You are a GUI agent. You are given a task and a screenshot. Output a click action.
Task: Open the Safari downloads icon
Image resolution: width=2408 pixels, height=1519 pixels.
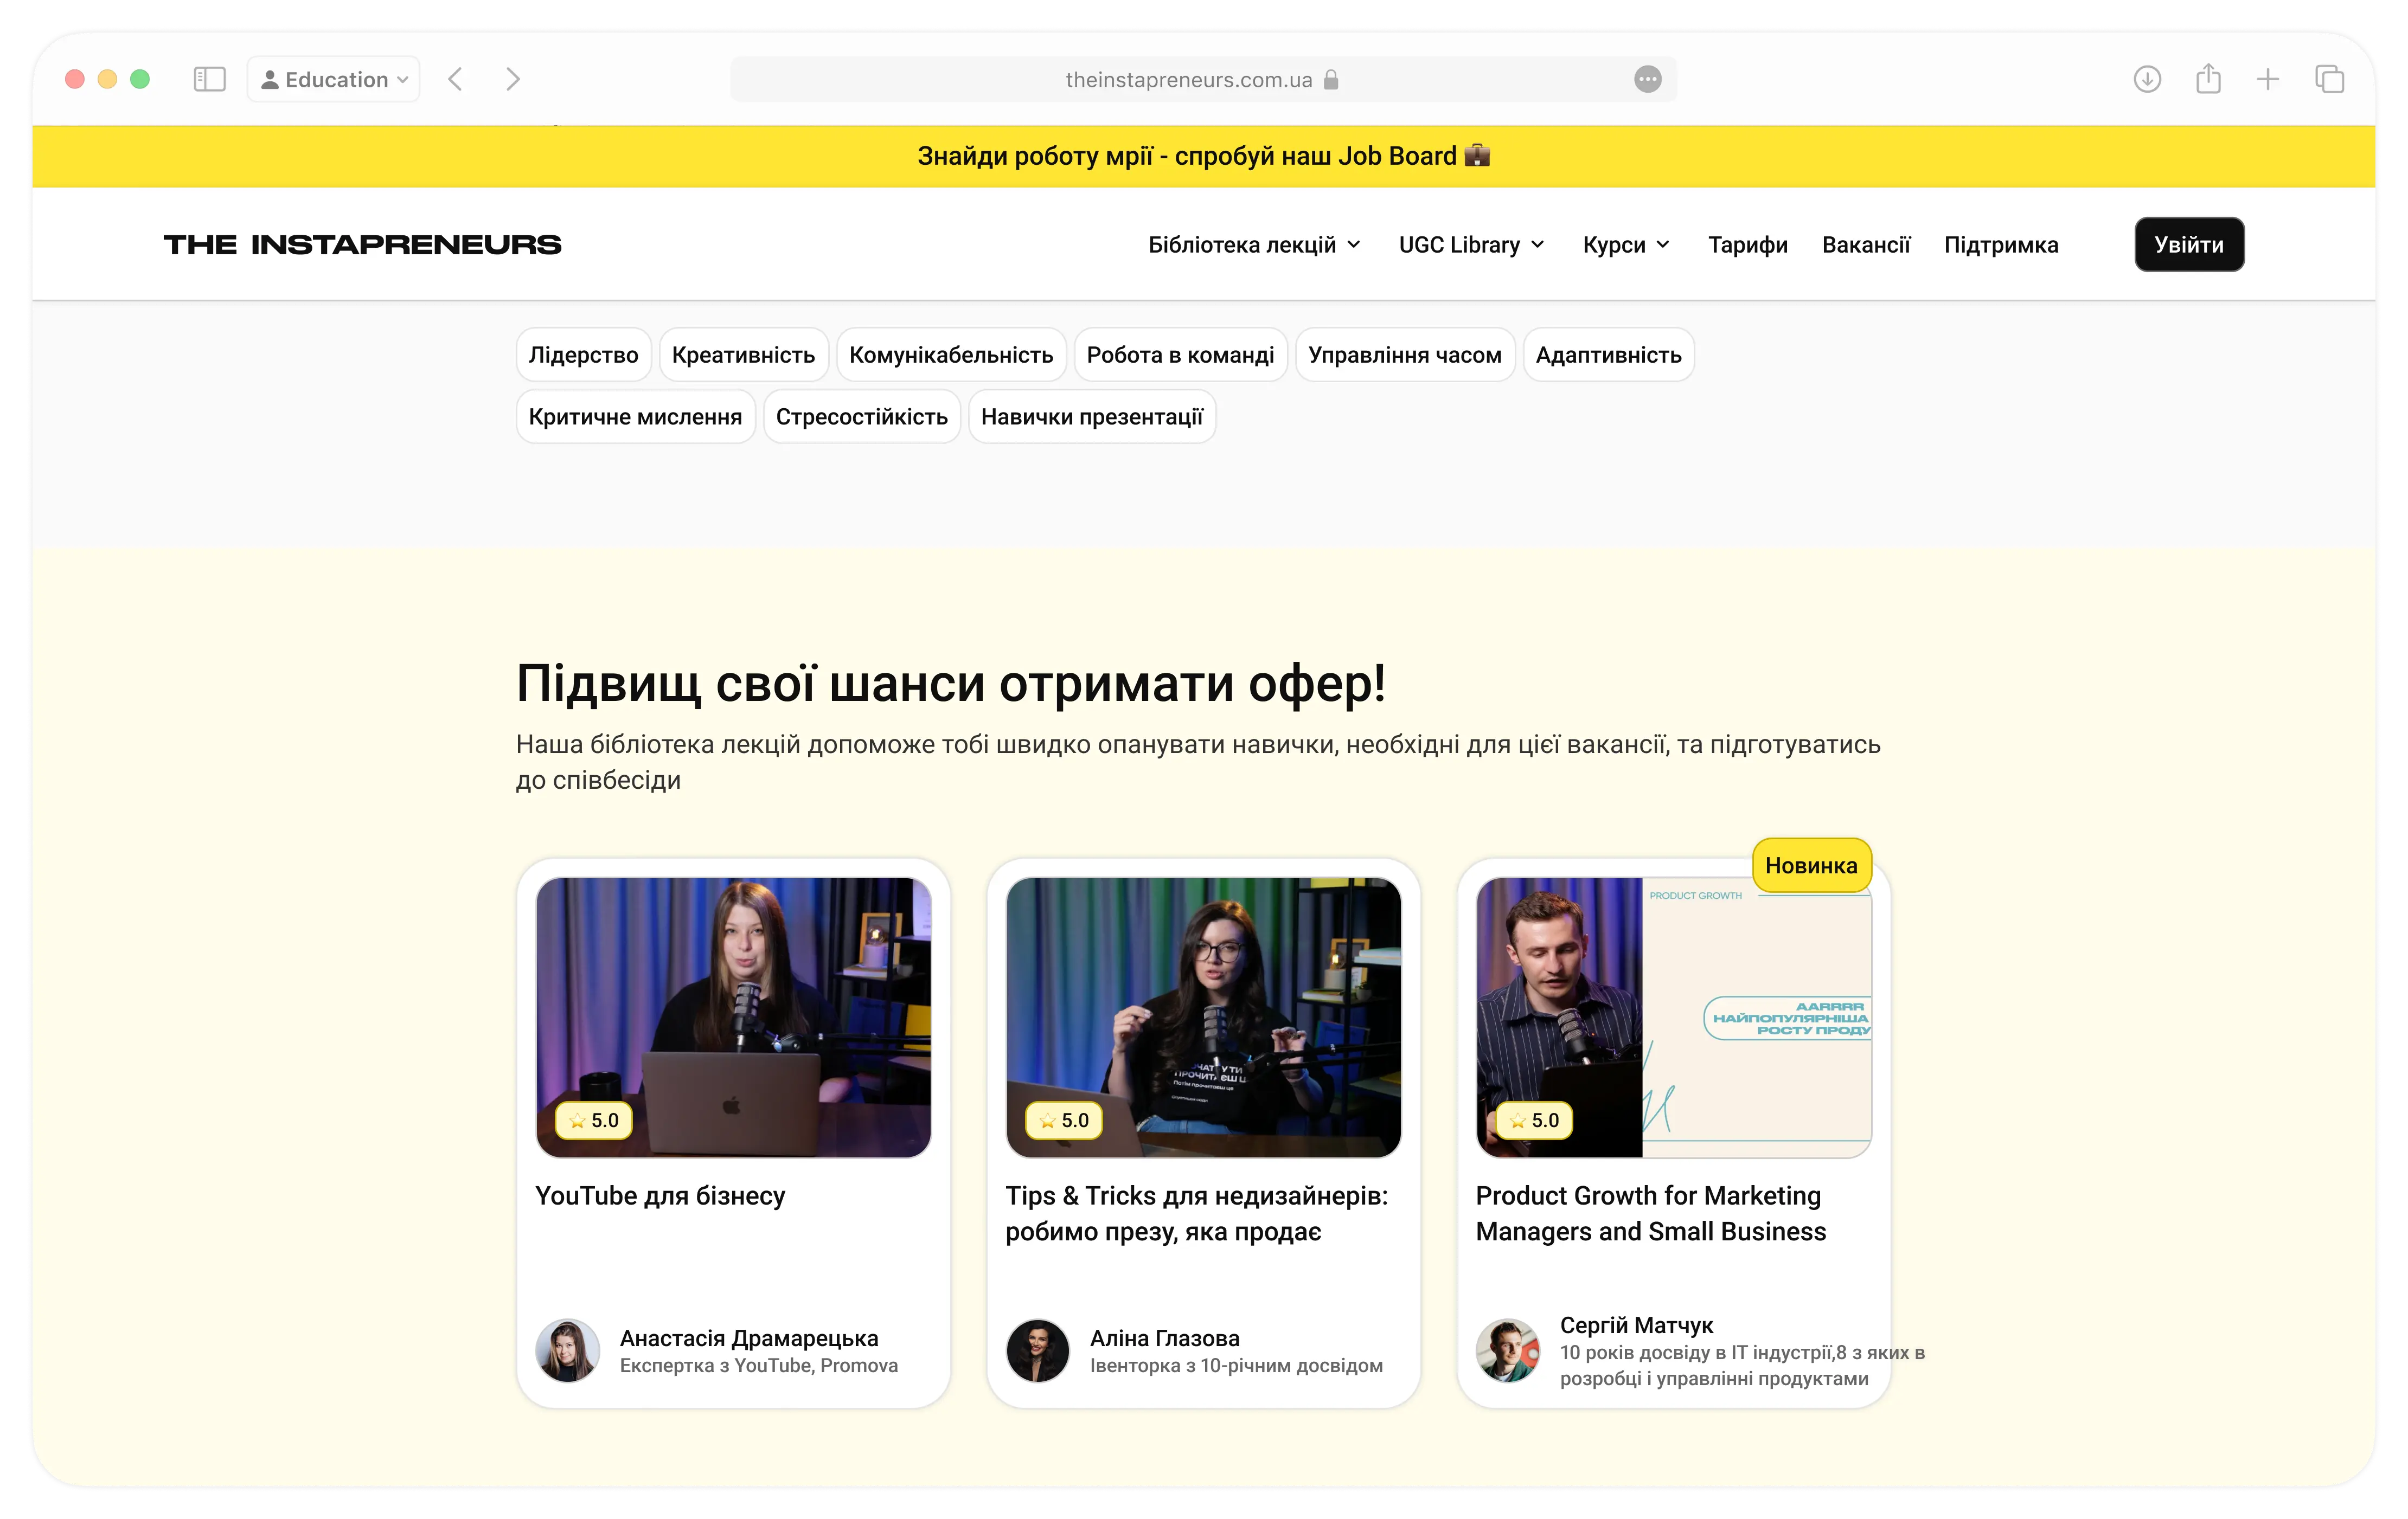pos(2147,79)
